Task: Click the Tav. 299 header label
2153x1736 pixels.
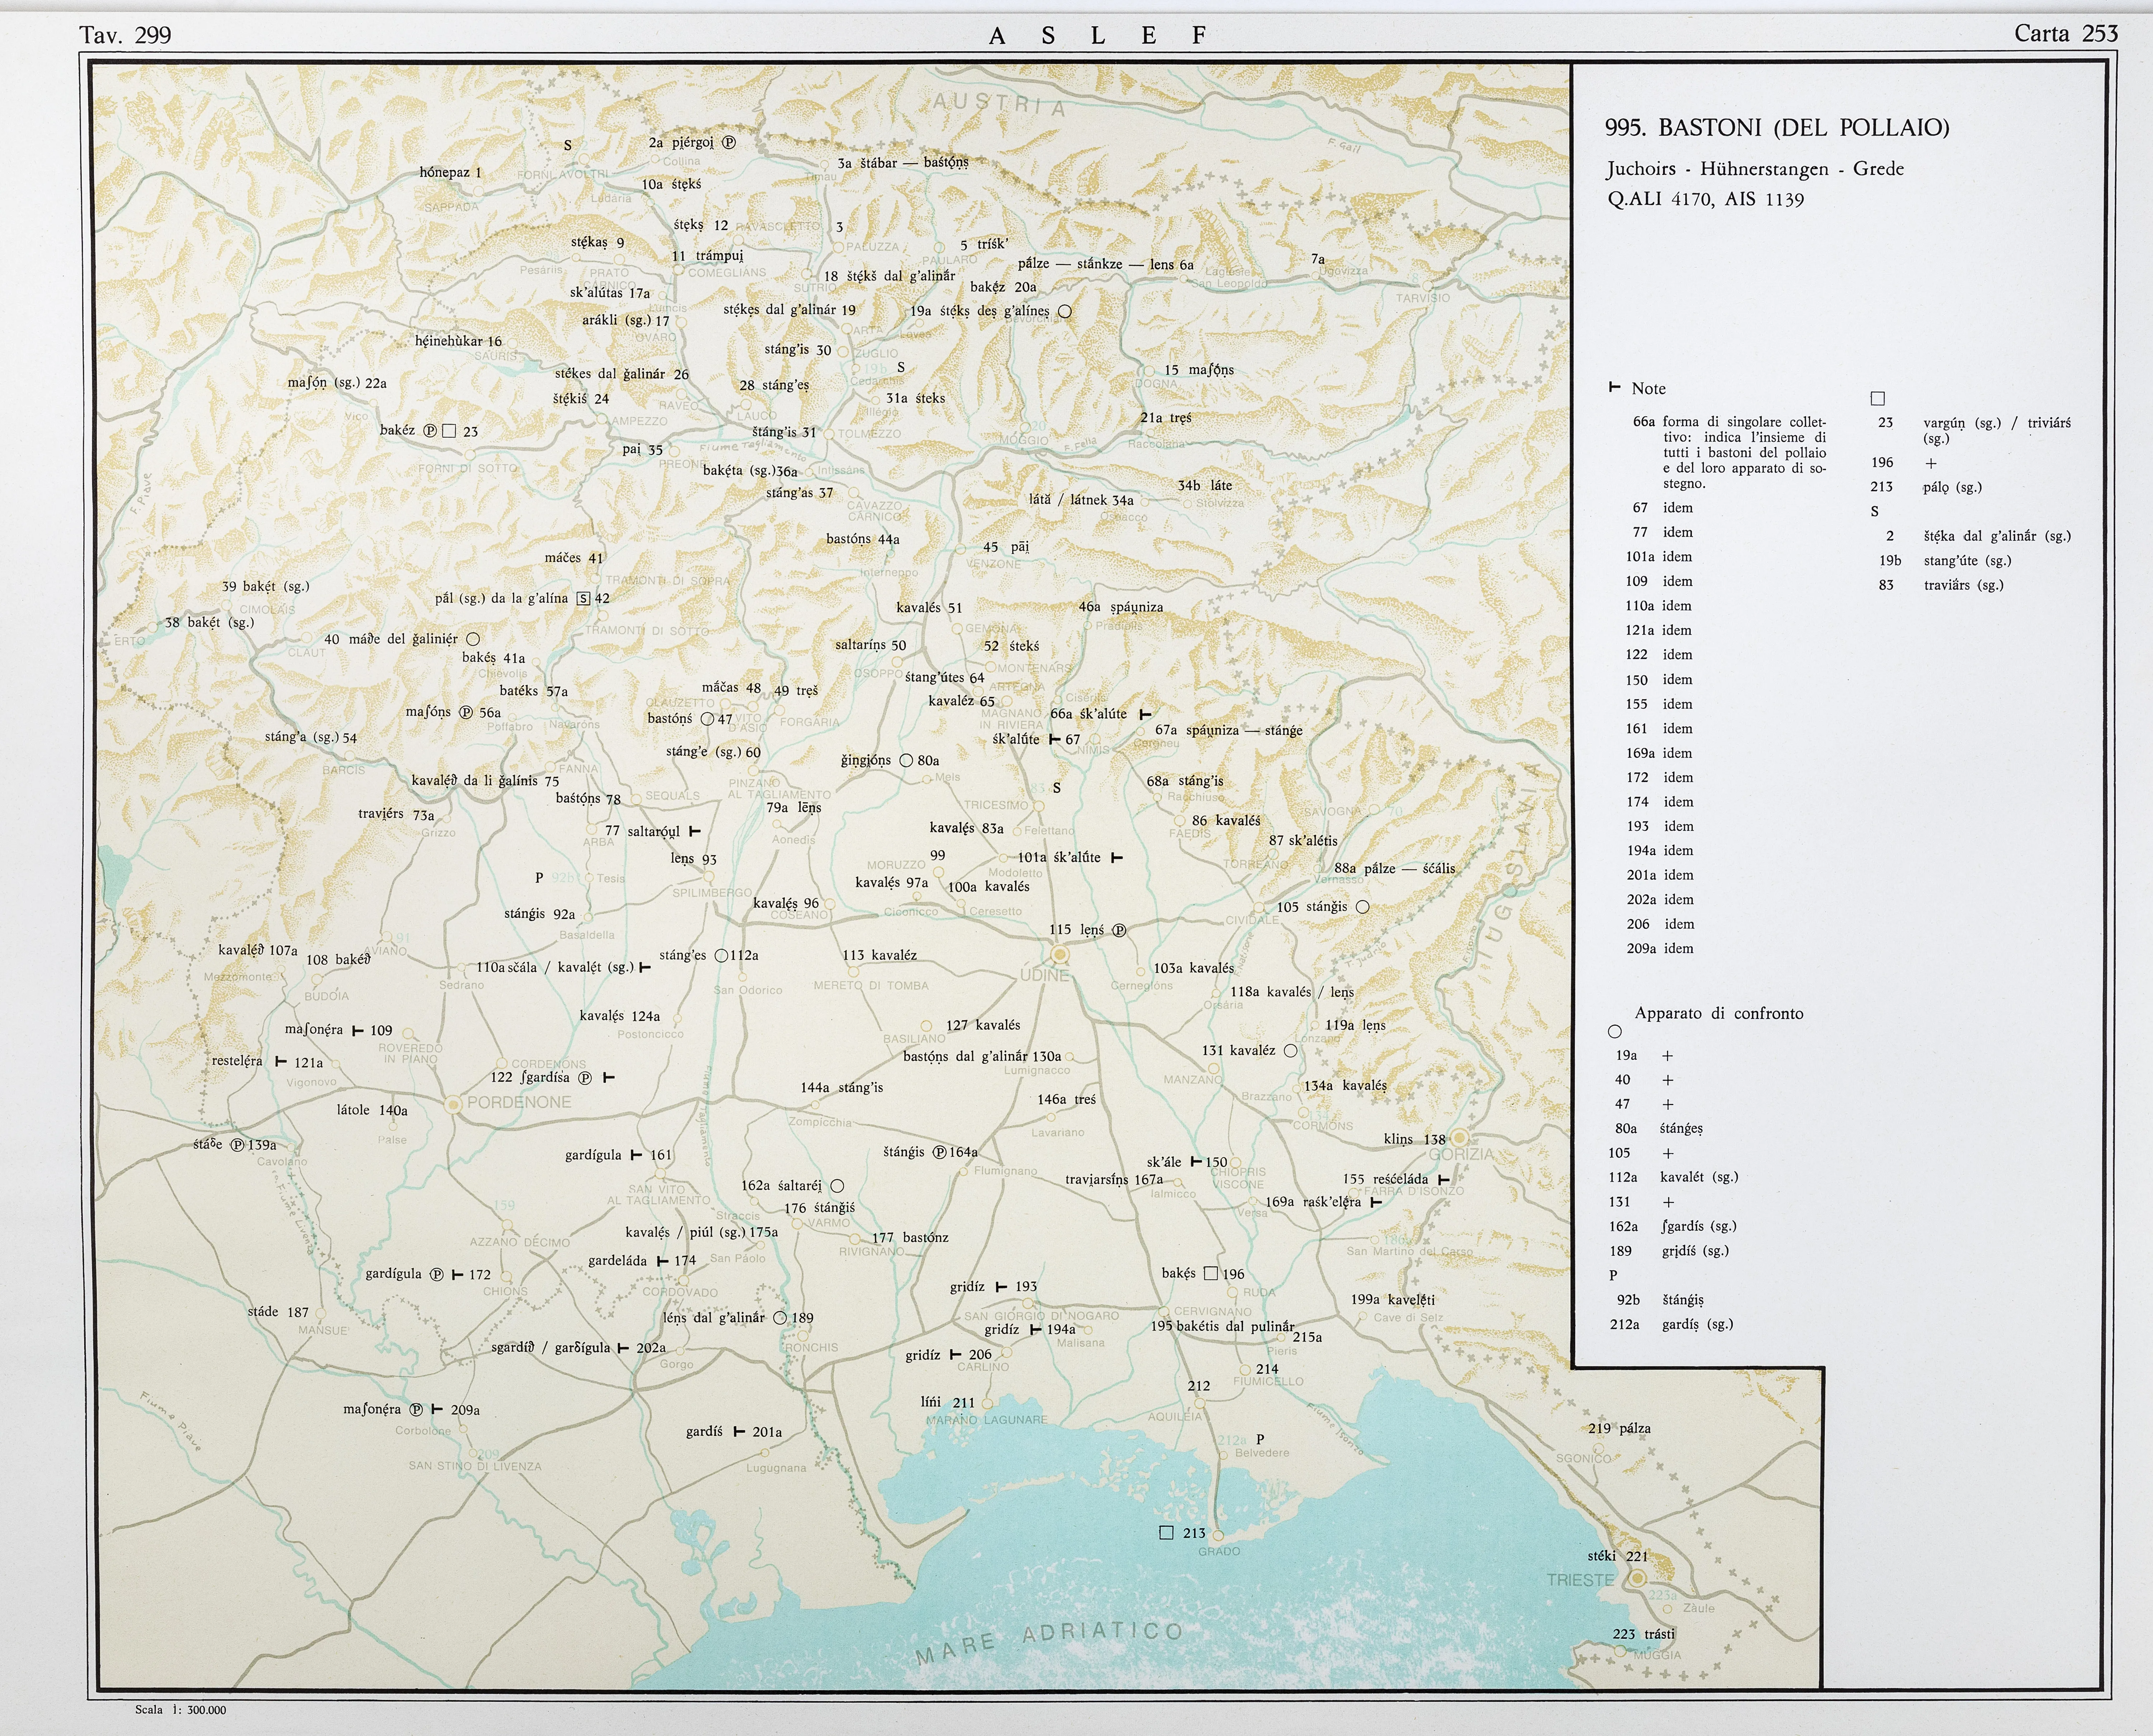Action: click(x=125, y=35)
